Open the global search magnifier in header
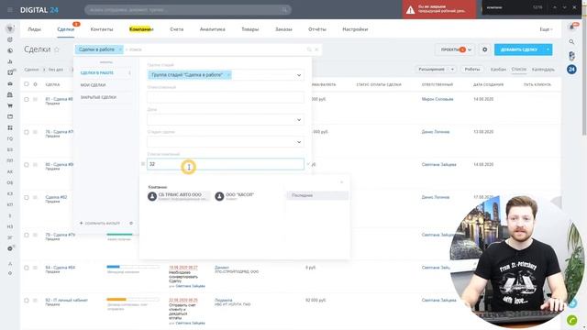The image size is (587, 330). 285,10
